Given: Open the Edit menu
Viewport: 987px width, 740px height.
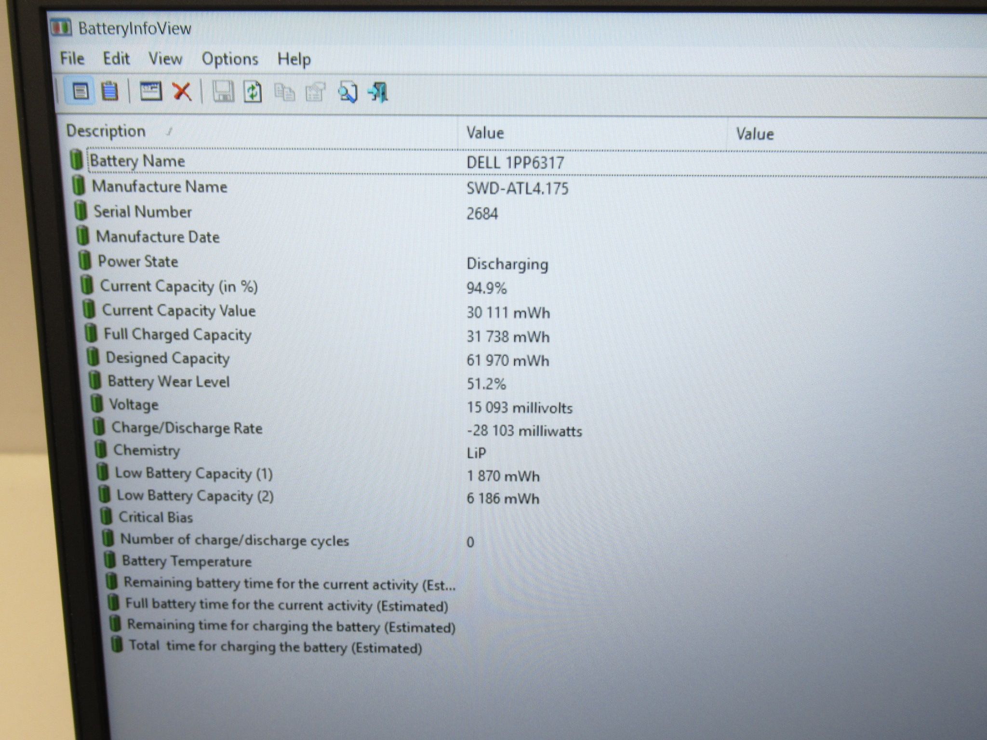Looking at the screenshot, I should pos(116,58).
